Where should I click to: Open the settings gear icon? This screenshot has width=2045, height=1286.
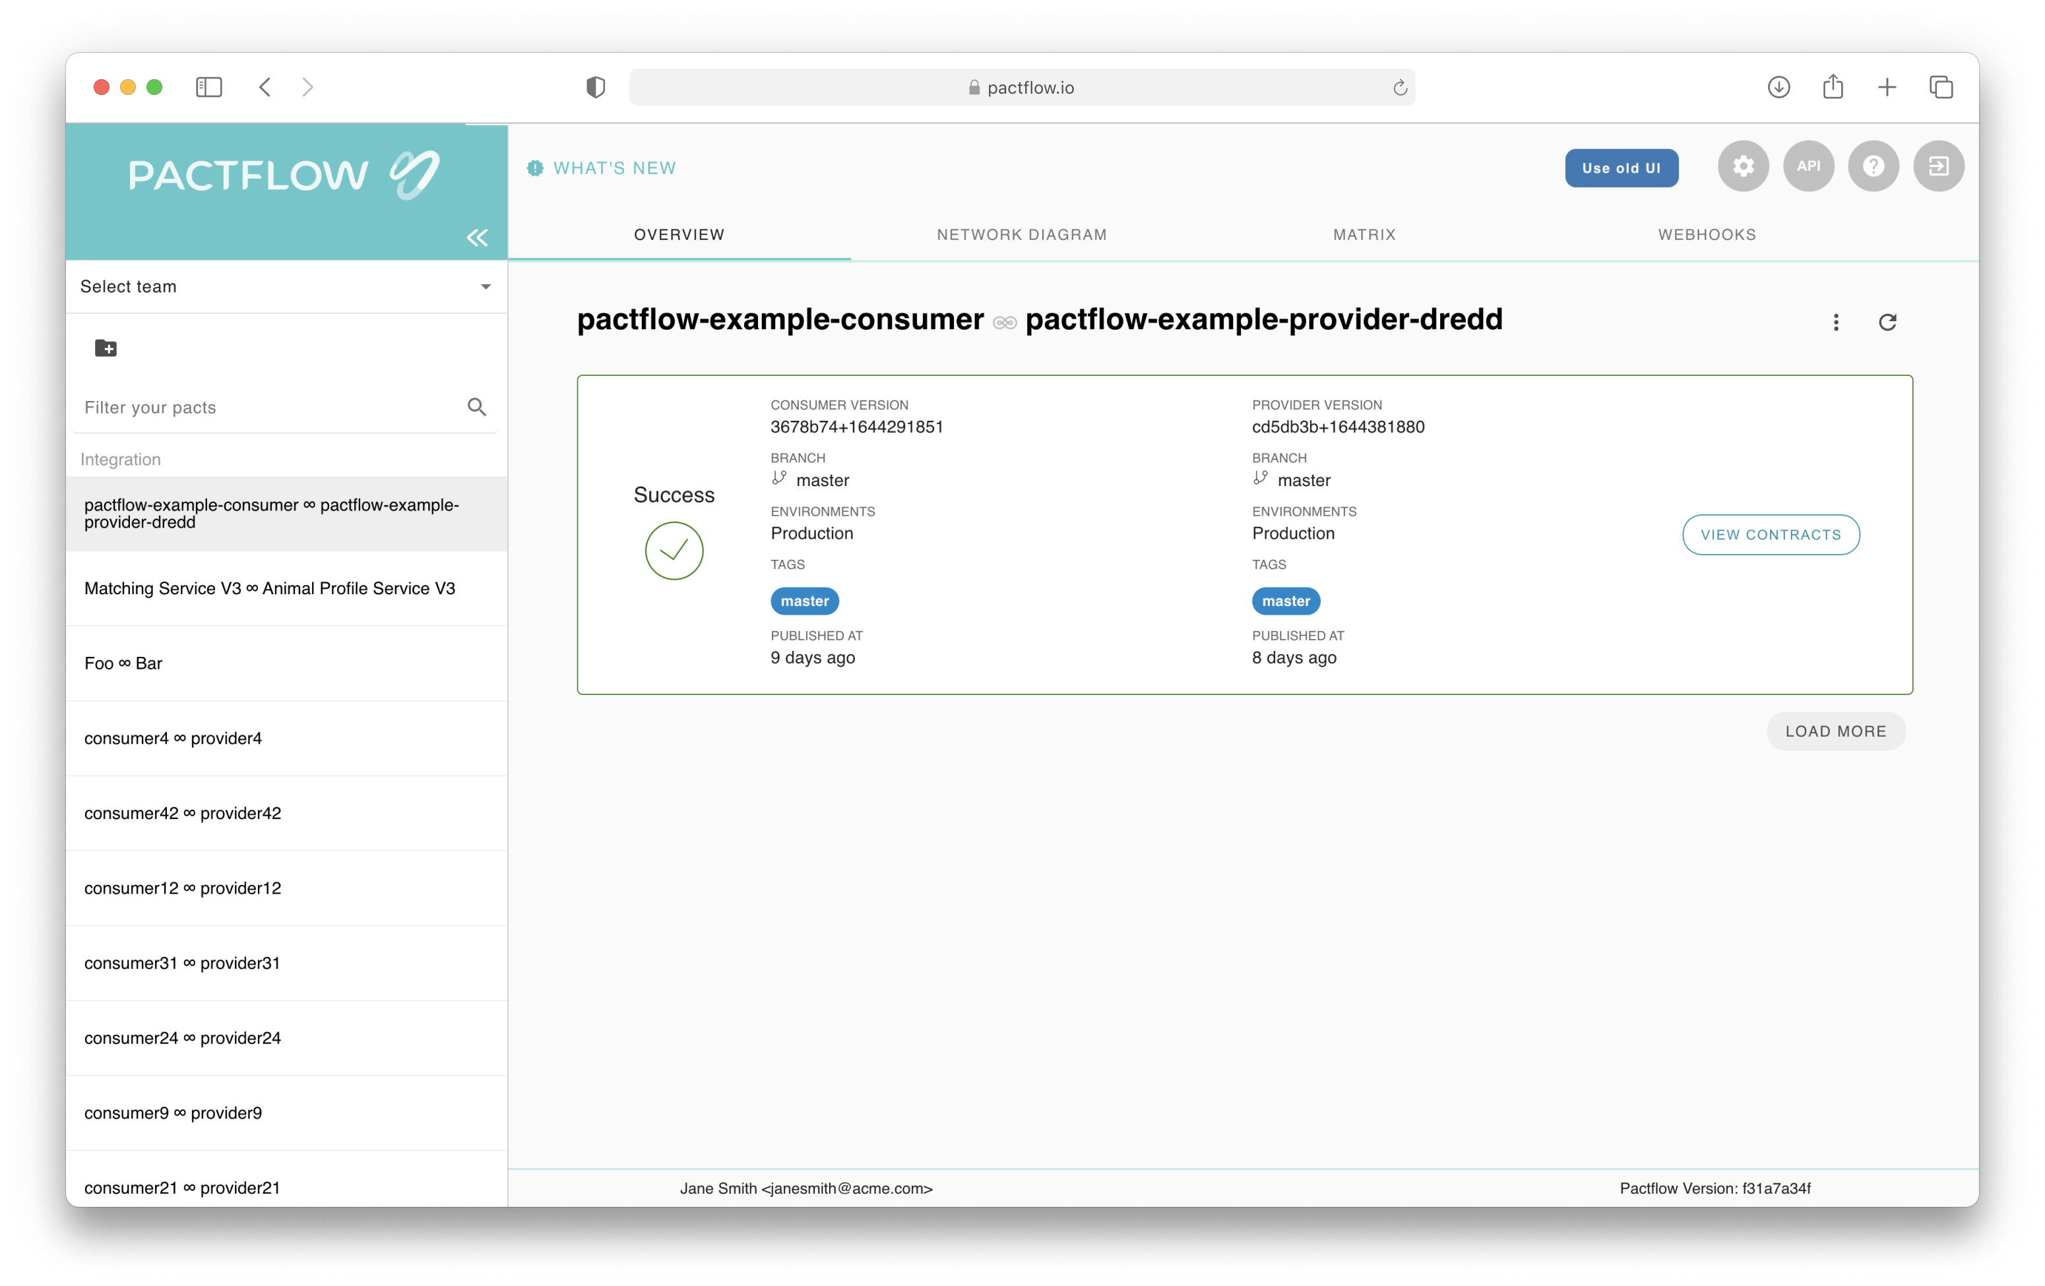(1743, 166)
